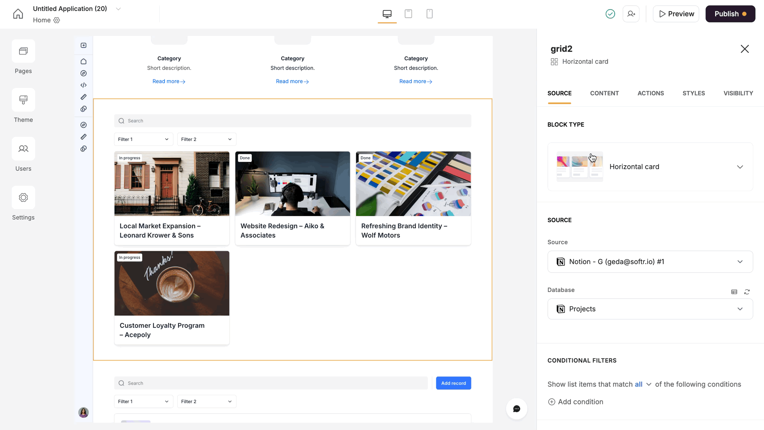This screenshot has width=764, height=430.
Task: Open the chat support bubble
Action: [516, 409]
